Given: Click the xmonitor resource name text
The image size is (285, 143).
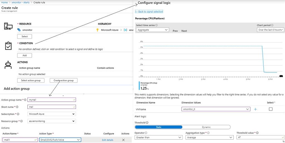Looking at the screenshot, I should (27, 30).
